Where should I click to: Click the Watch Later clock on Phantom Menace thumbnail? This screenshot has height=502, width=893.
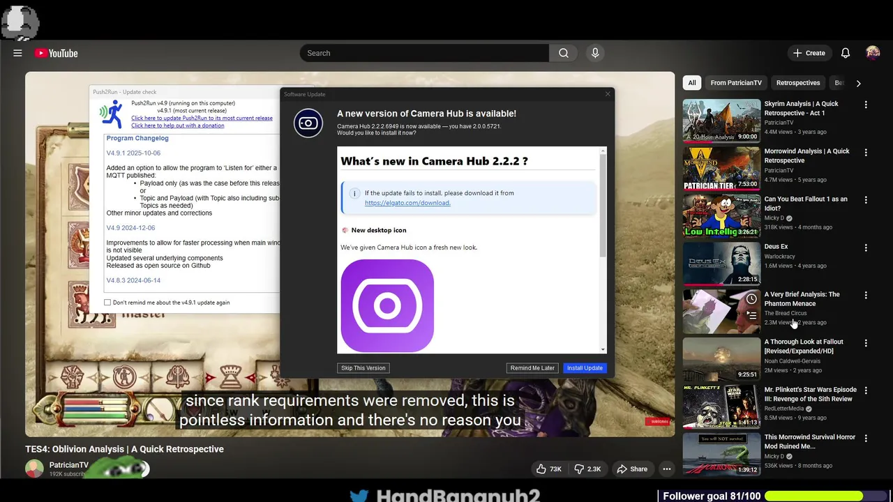pyautogui.click(x=751, y=299)
